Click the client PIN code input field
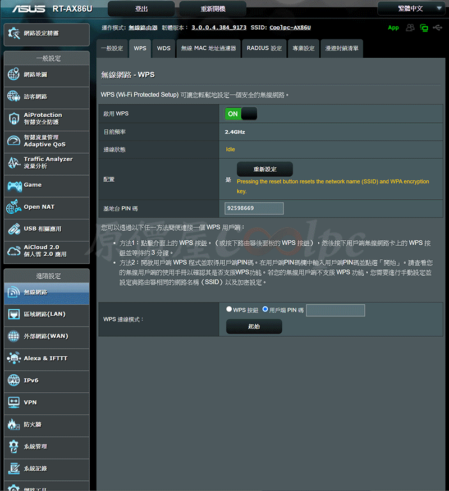Screen dimensions: 449x491 click(x=335, y=310)
